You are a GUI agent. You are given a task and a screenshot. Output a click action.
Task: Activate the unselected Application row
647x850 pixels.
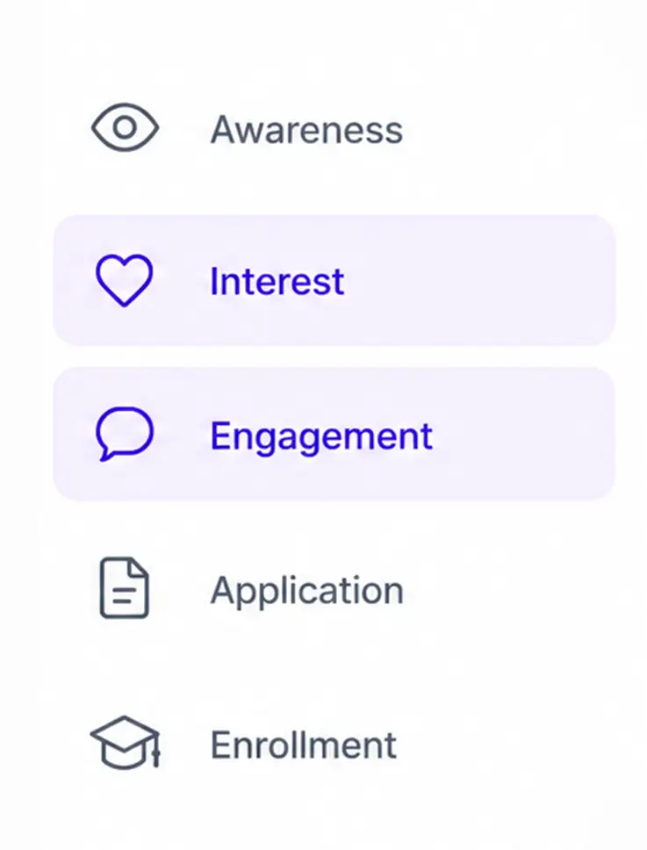(x=334, y=588)
